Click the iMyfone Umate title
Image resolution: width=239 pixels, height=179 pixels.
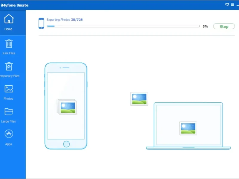(15, 5)
